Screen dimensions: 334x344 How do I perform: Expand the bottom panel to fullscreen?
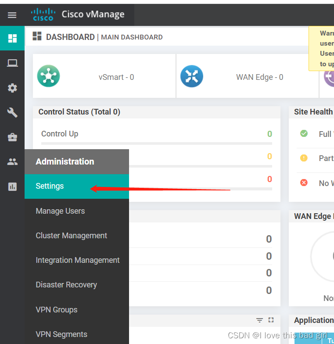pyautogui.click(x=271, y=320)
